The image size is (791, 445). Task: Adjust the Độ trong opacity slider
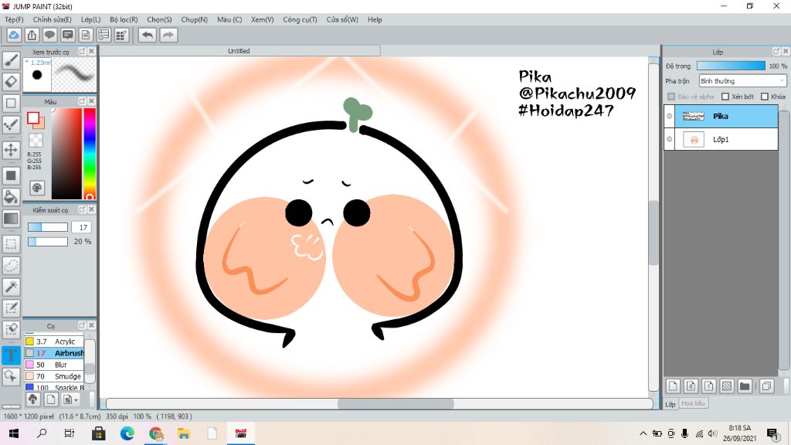[x=731, y=66]
